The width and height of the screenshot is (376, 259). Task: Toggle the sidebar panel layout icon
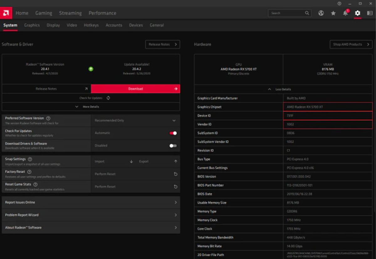(370, 13)
